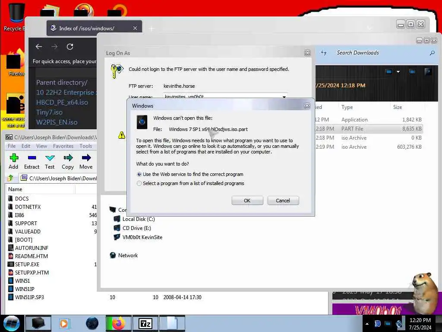
Task: Go up one folder in 7-Zip
Action: click(11, 178)
